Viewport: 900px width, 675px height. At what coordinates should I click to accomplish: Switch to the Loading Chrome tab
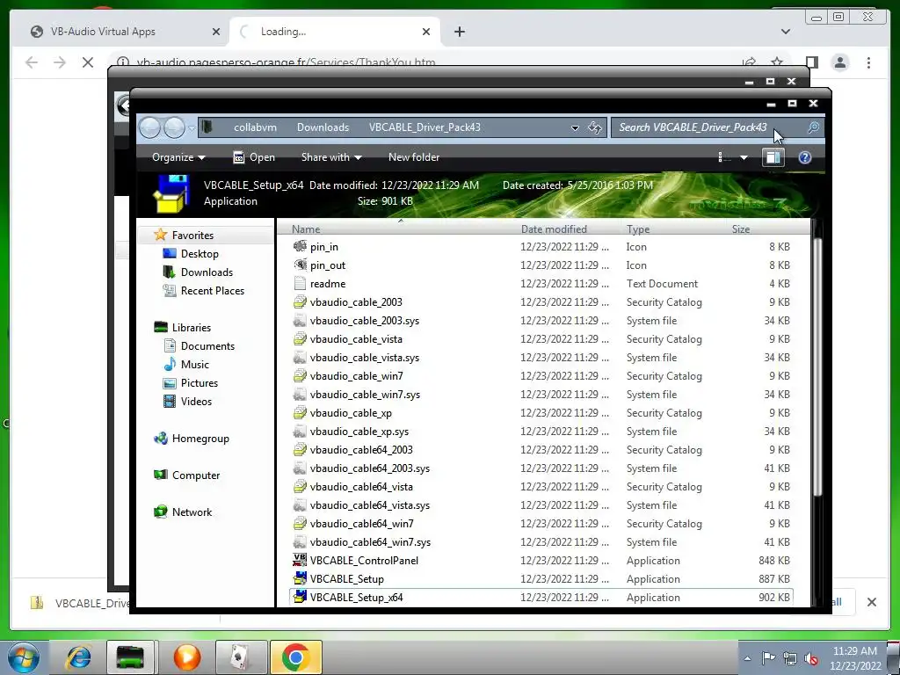coord(334,32)
